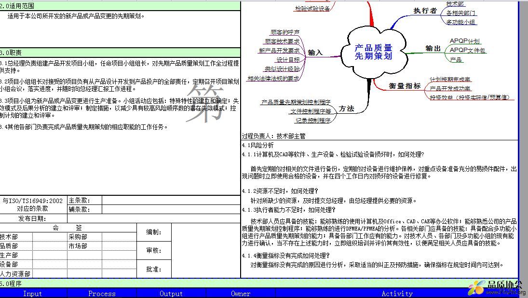
Task: Select the blank signature cell beside "审核:"
Action: 206,251
